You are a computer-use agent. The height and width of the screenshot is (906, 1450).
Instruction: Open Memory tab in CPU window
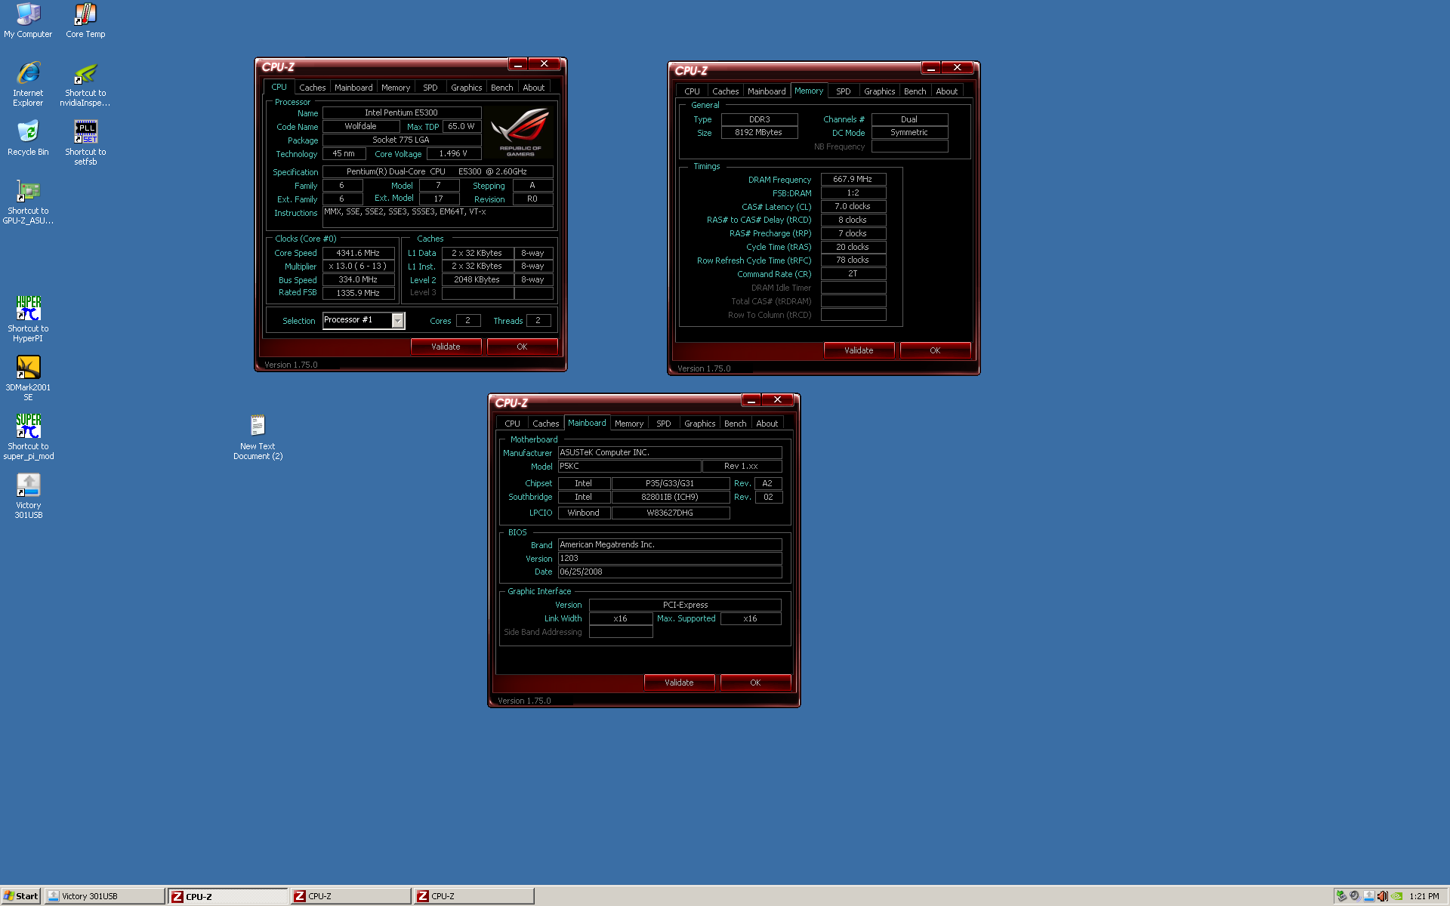pyautogui.click(x=396, y=88)
